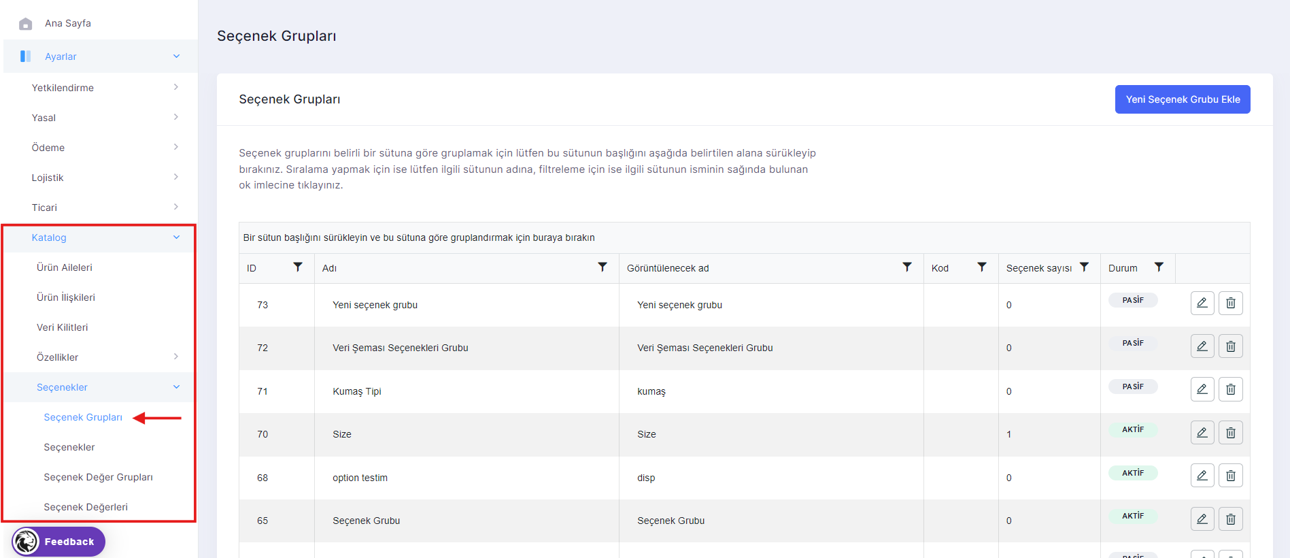
Task: Expand the Özellikler submenu arrow
Action: 176,357
